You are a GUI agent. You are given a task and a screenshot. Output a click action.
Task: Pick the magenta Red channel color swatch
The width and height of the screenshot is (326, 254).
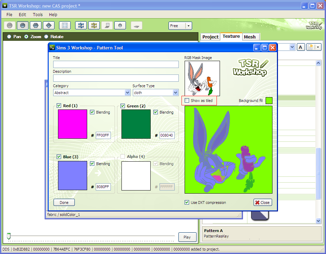click(72, 124)
